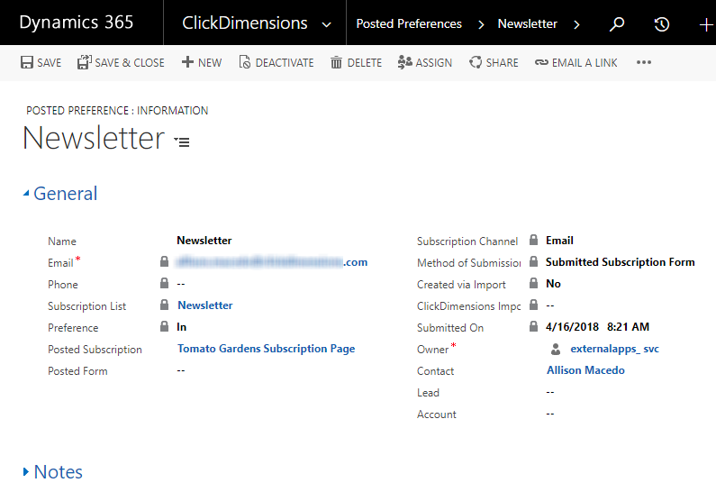Screen dimensions: 716x501
Task: Click the Assign people icon
Action: tap(404, 62)
